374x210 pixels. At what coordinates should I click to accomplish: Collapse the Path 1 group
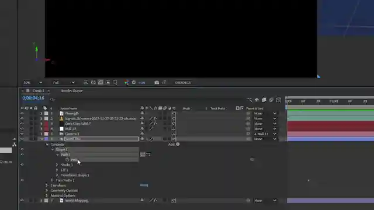point(57,155)
